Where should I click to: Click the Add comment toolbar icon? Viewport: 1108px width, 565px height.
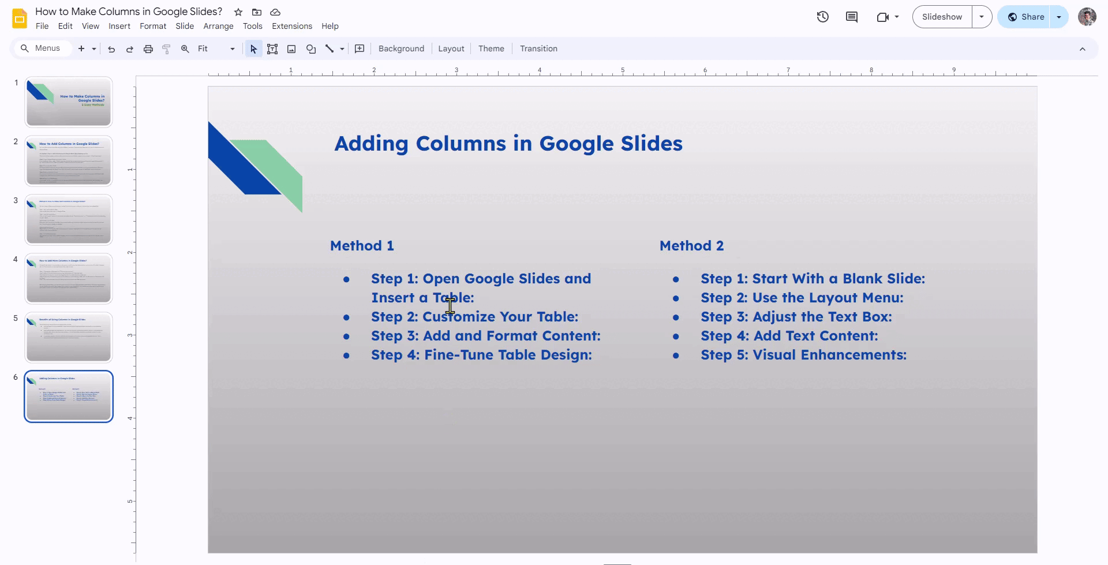[360, 49]
